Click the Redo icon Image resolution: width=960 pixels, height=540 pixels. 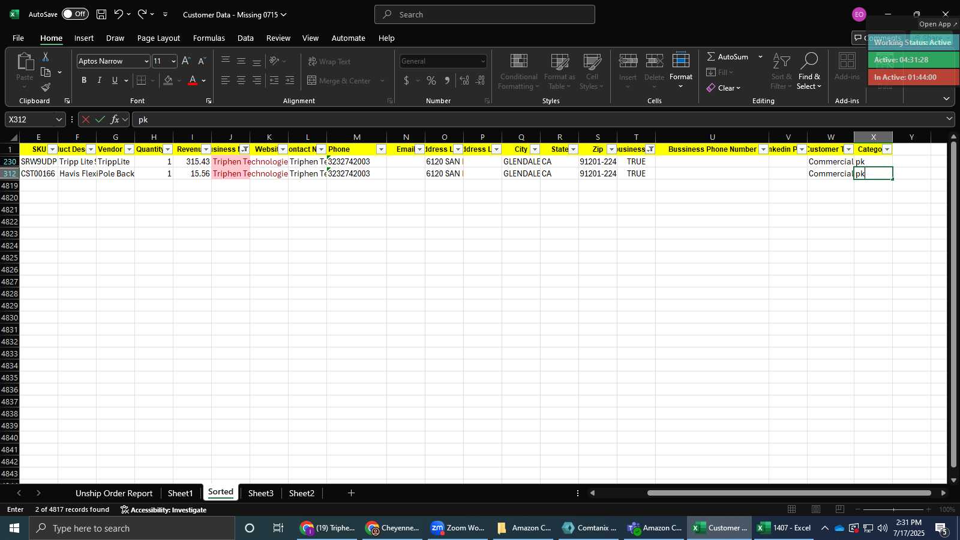pyautogui.click(x=142, y=14)
